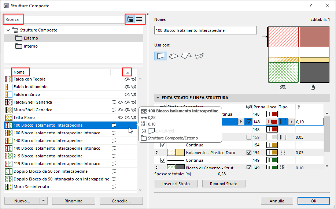Select Wall 'Usa con' icon
The width and height of the screenshot is (336, 209).
[x=161, y=56]
